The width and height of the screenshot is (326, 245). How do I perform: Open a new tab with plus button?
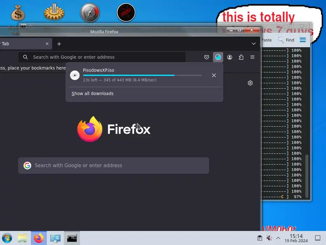[x=59, y=44]
